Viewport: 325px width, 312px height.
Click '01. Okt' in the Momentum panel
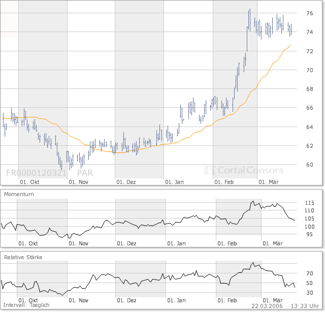point(28,243)
